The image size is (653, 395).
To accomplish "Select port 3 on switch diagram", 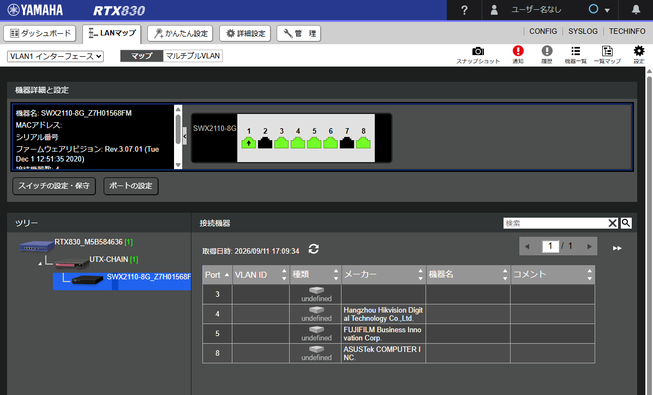I will click(281, 143).
